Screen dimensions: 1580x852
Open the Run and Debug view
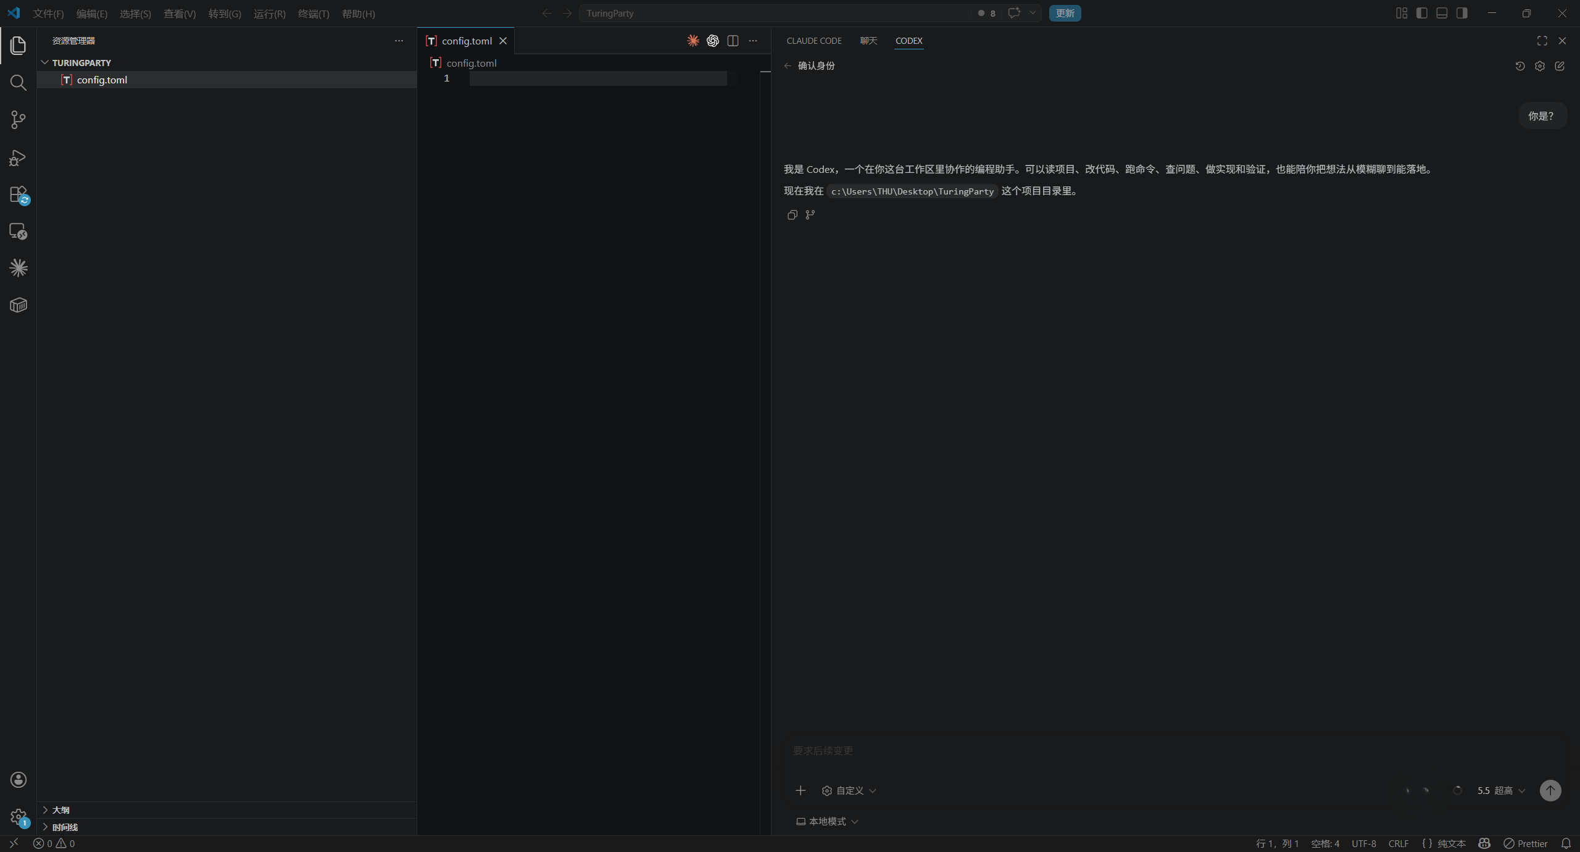coord(18,157)
